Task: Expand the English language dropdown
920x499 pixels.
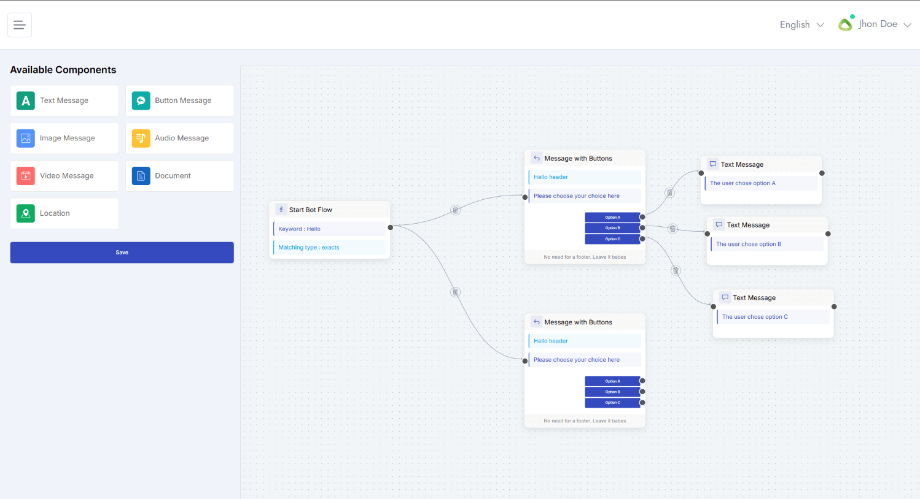Action: [801, 25]
